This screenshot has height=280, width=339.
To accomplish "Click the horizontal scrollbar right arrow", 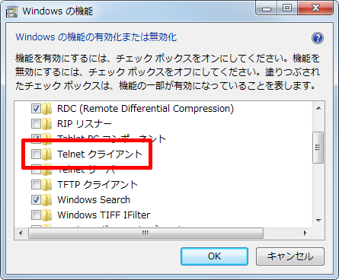I will (305, 233).
